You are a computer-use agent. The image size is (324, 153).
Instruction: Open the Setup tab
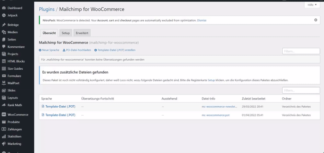coord(66,33)
